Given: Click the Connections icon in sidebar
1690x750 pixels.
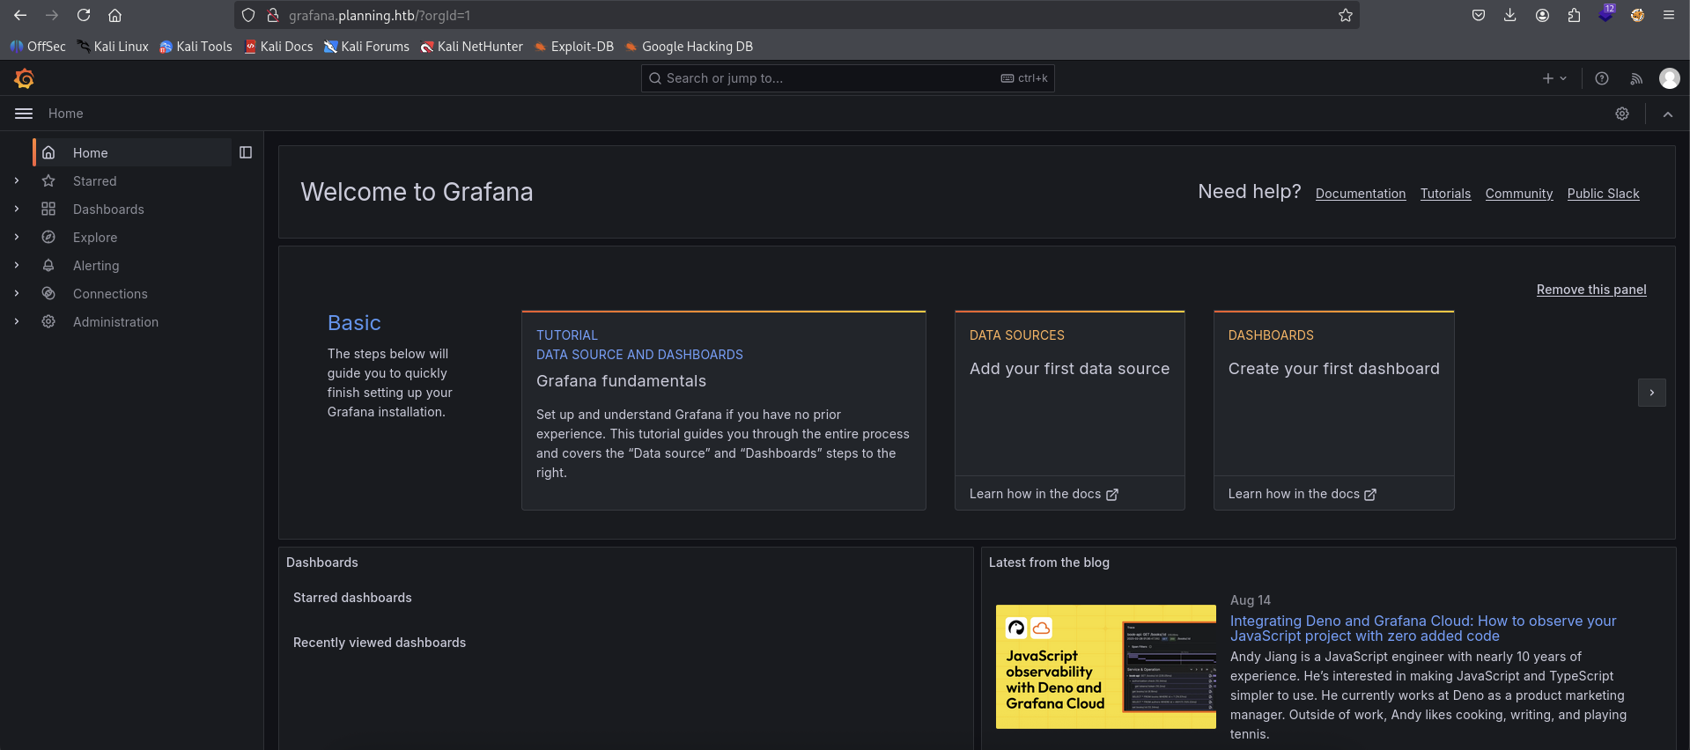Looking at the screenshot, I should 48,293.
